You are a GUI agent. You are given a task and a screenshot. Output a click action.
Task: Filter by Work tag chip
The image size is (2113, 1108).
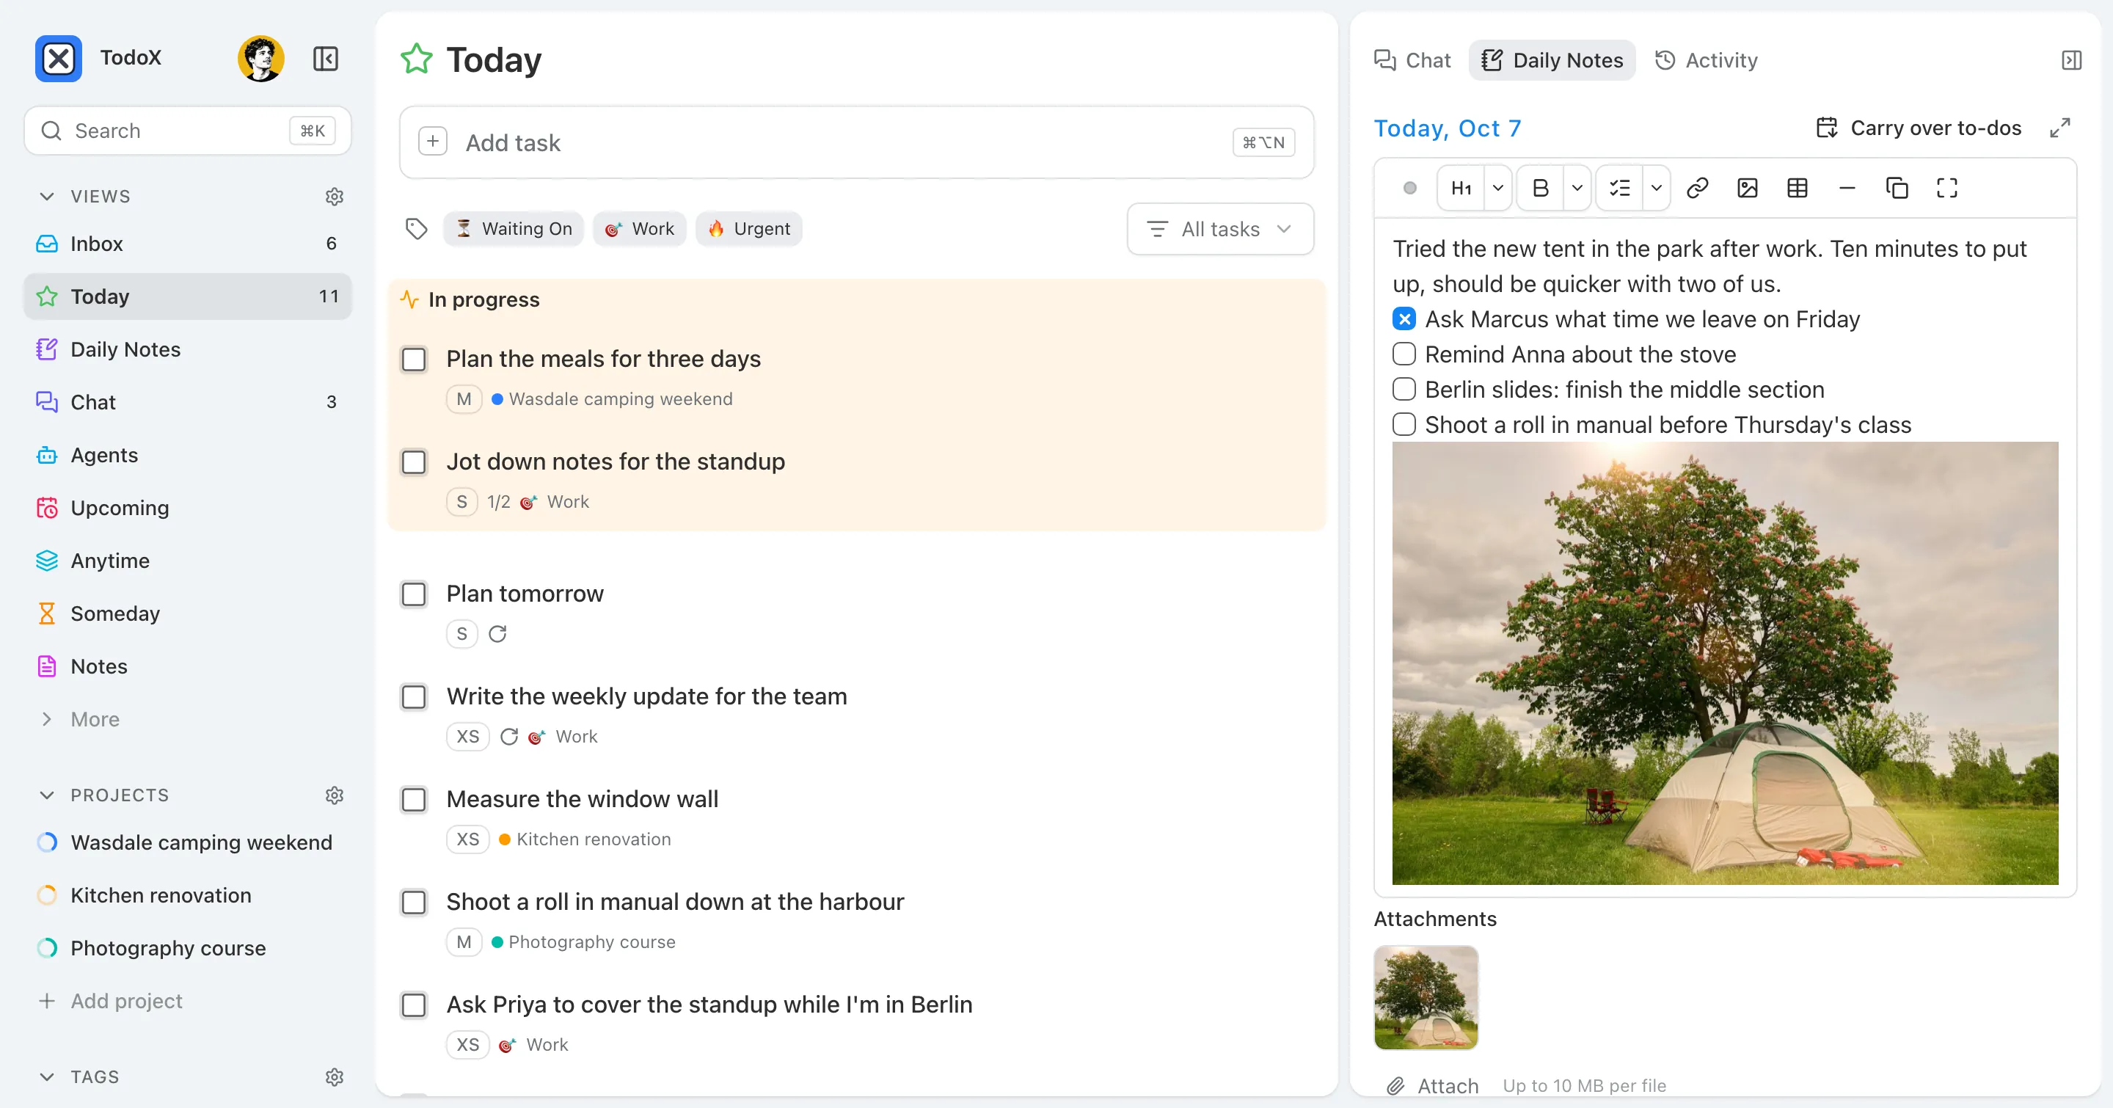point(640,229)
